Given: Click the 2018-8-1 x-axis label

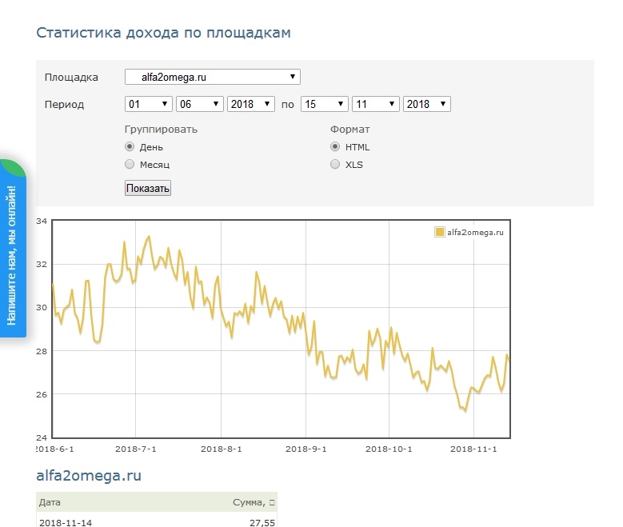Looking at the screenshot, I should 221,449.
